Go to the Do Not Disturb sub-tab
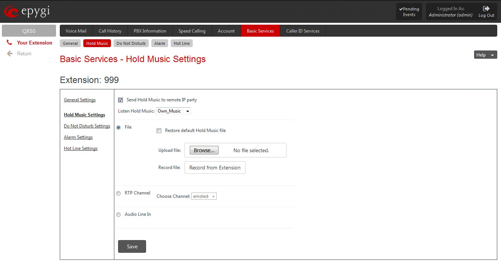 (x=131, y=43)
